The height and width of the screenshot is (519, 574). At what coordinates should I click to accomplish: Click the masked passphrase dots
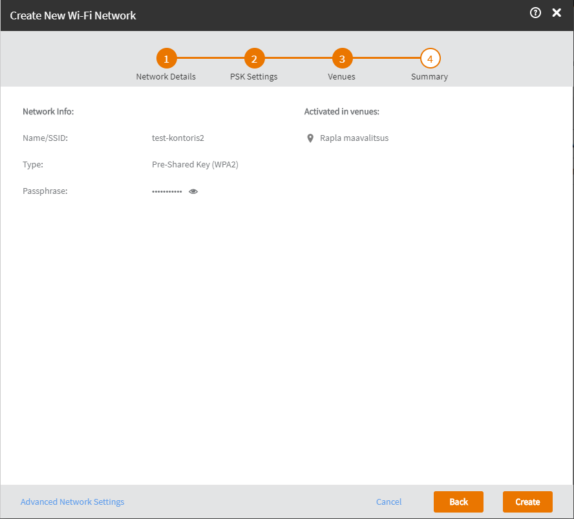click(167, 192)
